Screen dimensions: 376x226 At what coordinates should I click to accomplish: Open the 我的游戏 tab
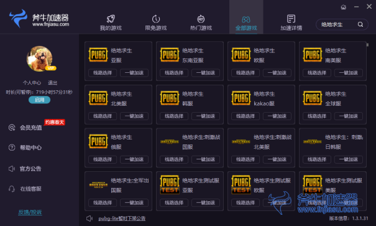111,22
